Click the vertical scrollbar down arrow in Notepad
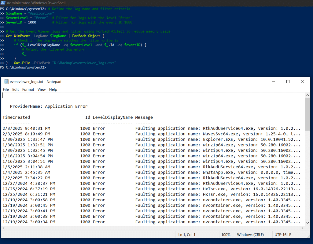This screenshot has height=244, width=313. coord(307,223)
